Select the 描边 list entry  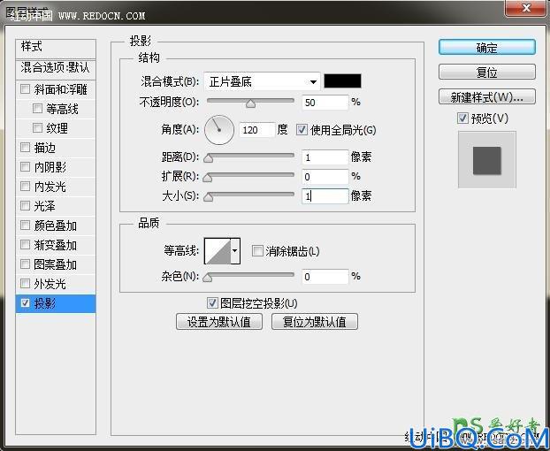(x=56, y=148)
